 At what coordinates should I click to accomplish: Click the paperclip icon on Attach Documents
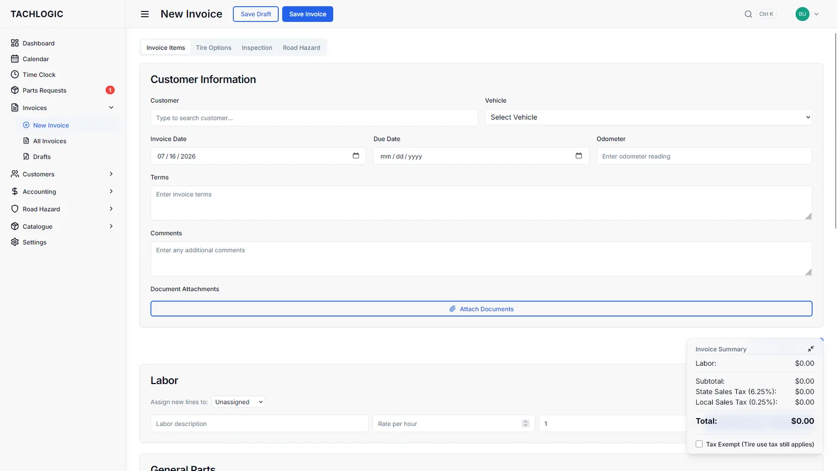453,309
